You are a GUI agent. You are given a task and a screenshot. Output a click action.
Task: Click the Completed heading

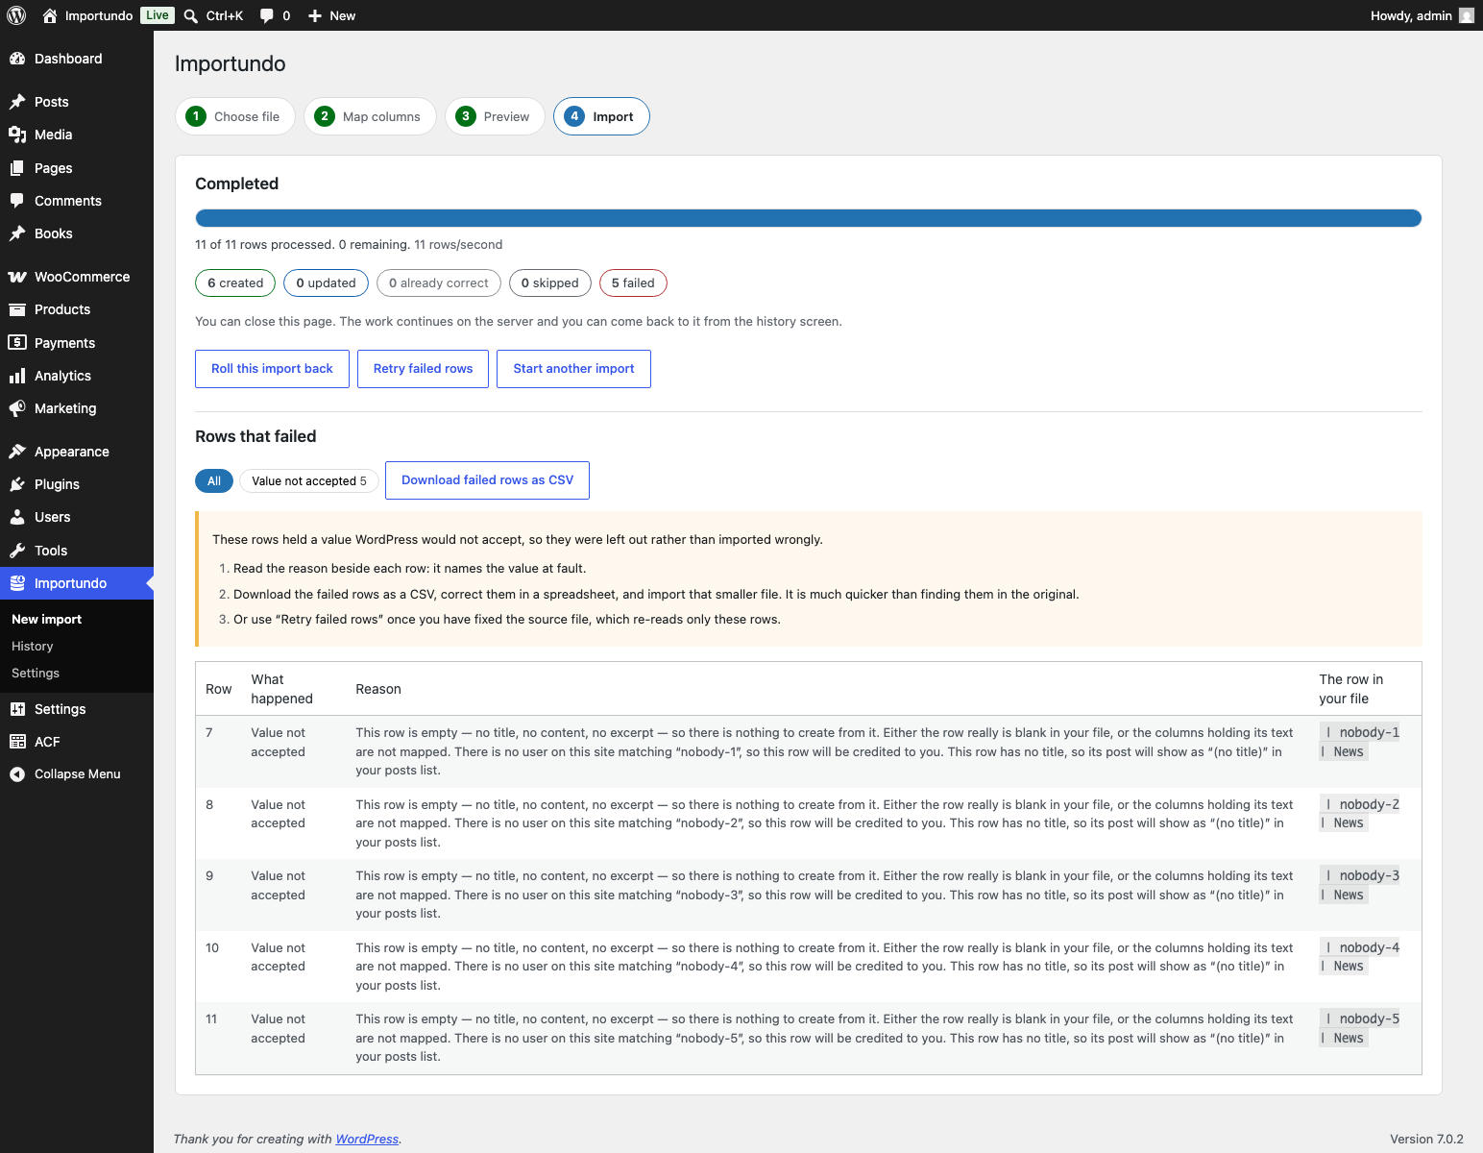(236, 184)
